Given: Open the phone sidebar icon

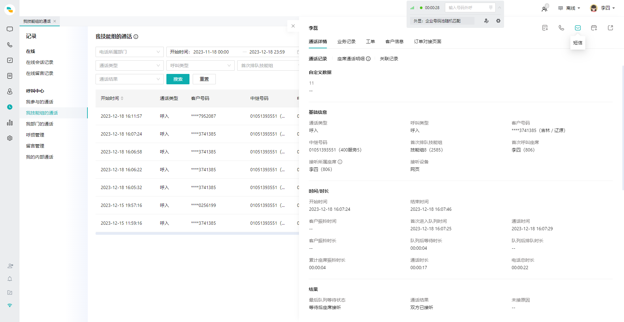Looking at the screenshot, I should [x=10, y=45].
